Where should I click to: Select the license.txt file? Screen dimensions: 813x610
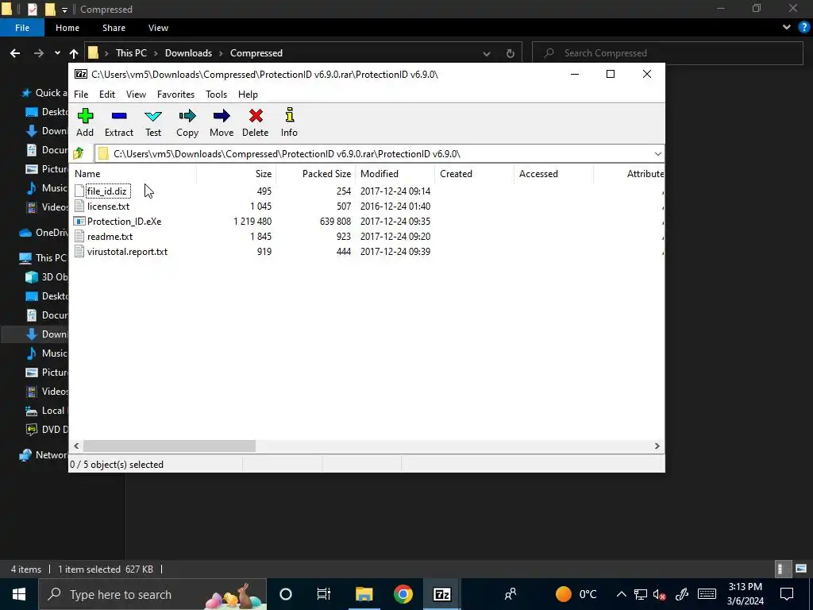tap(108, 206)
